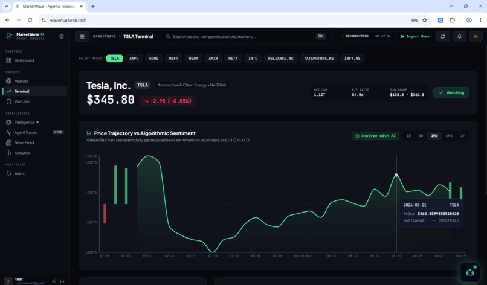Click the -2.95 (-0.85%) change badge
487x285 pixels.
point(167,101)
